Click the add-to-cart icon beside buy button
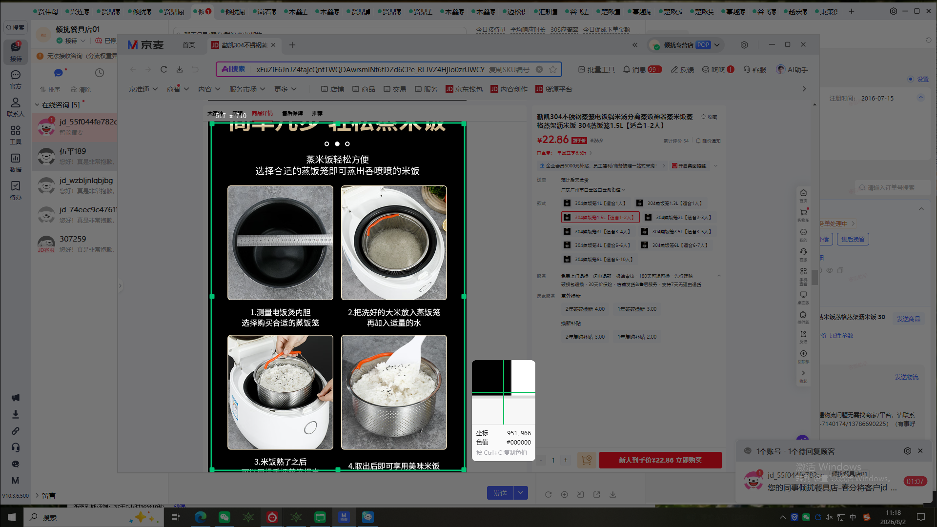Viewport: 937px width, 527px height. pyautogui.click(x=587, y=460)
